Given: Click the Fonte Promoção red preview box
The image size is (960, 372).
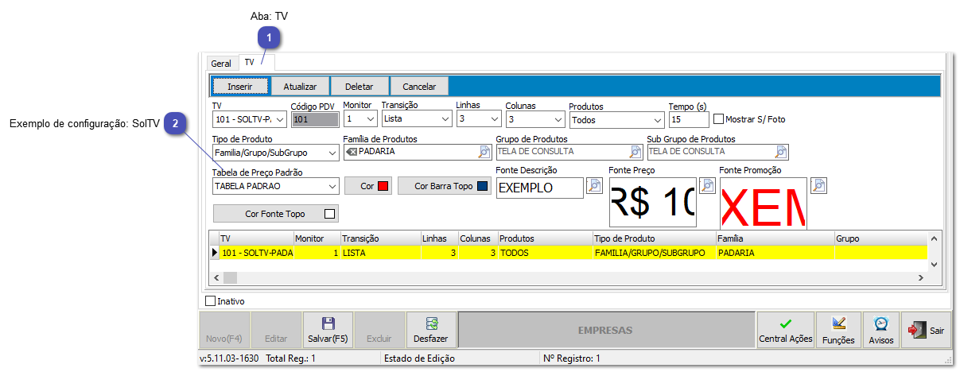Looking at the screenshot, I should click(764, 204).
